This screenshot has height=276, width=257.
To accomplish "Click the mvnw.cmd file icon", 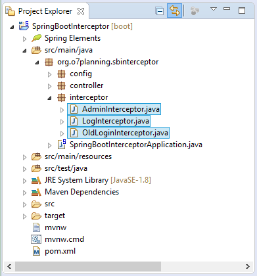I will point(36,239).
